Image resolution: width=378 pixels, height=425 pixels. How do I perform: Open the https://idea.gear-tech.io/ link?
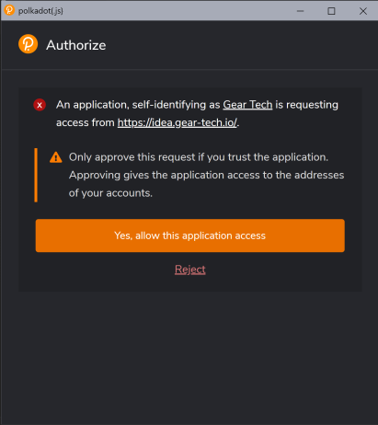click(x=177, y=122)
